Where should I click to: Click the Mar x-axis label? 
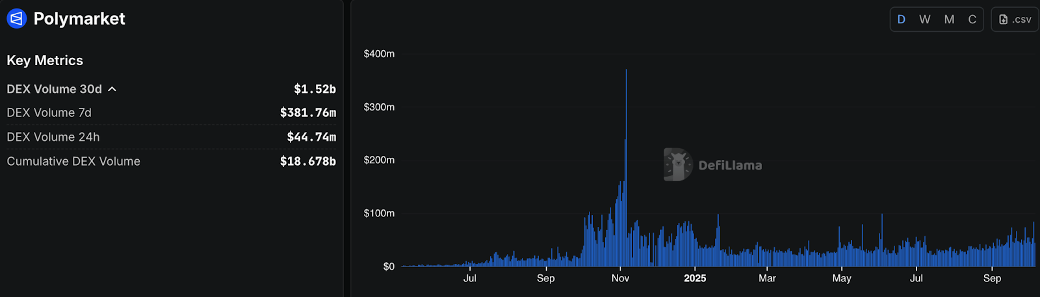767,278
